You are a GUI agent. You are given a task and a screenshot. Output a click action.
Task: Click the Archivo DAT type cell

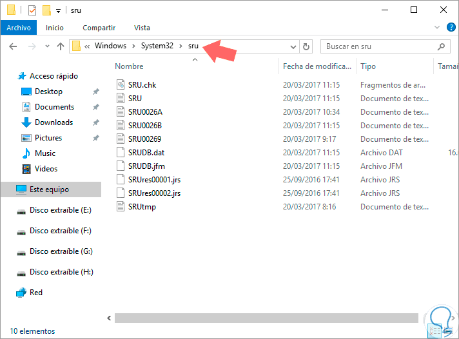point(382,153)
